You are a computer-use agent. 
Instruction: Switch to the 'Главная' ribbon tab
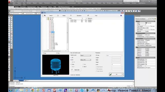[x=11, y=7]
